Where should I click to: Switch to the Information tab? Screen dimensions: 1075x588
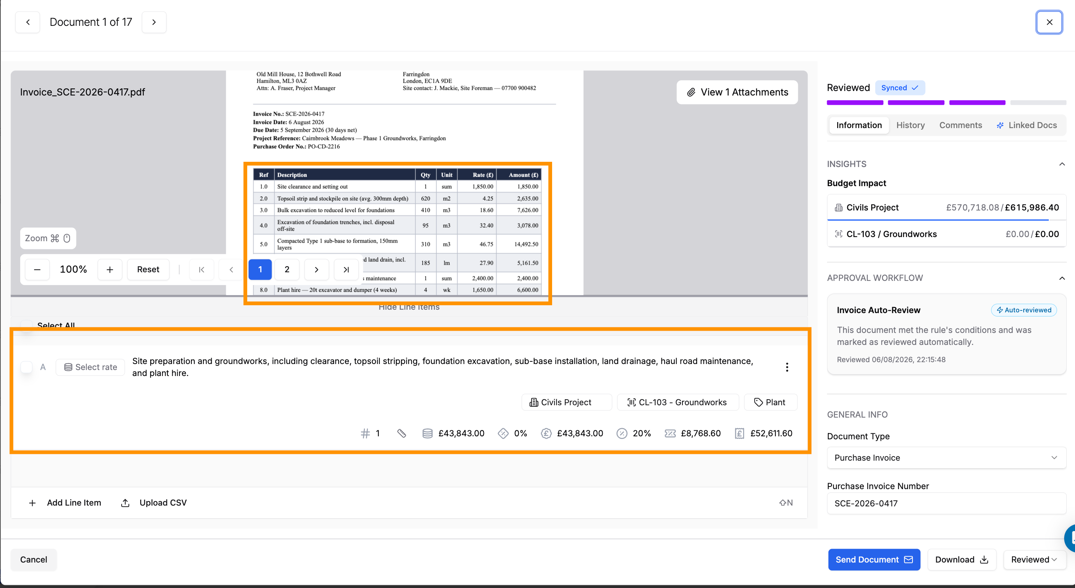(859, 125)
